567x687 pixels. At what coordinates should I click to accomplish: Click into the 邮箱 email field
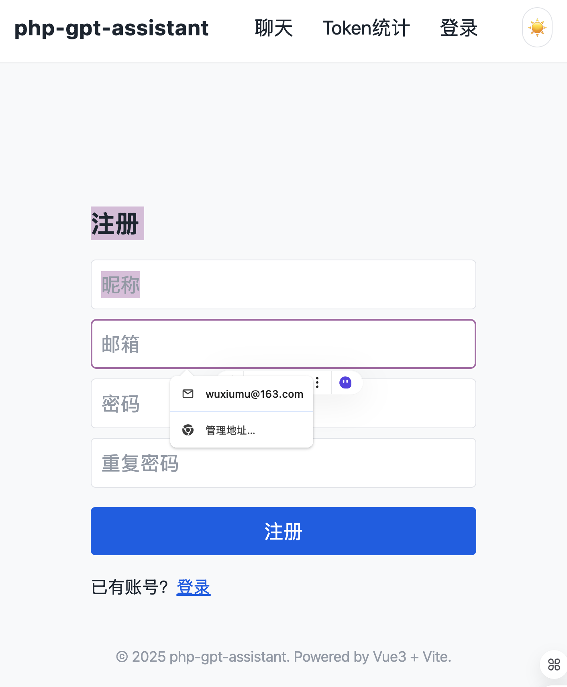tap(283, 344)
